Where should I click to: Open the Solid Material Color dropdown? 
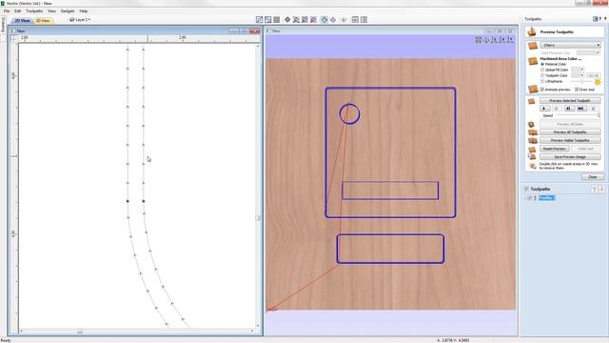588,52
